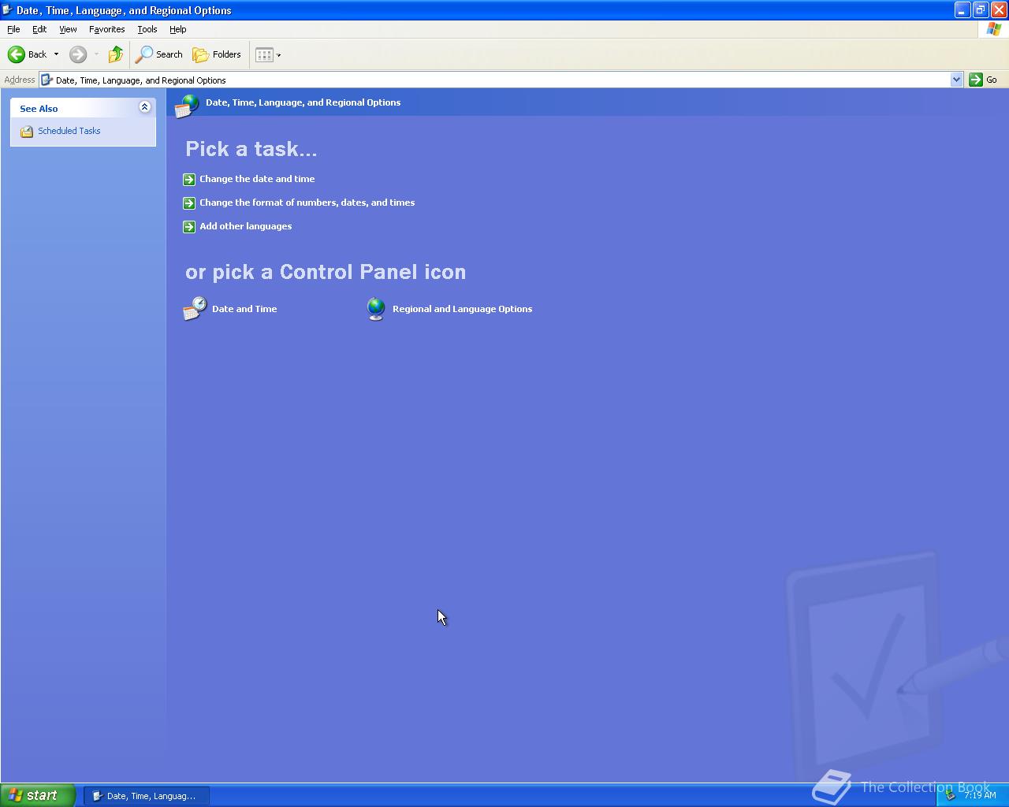Click the green Go button

[x=984, y=80]
